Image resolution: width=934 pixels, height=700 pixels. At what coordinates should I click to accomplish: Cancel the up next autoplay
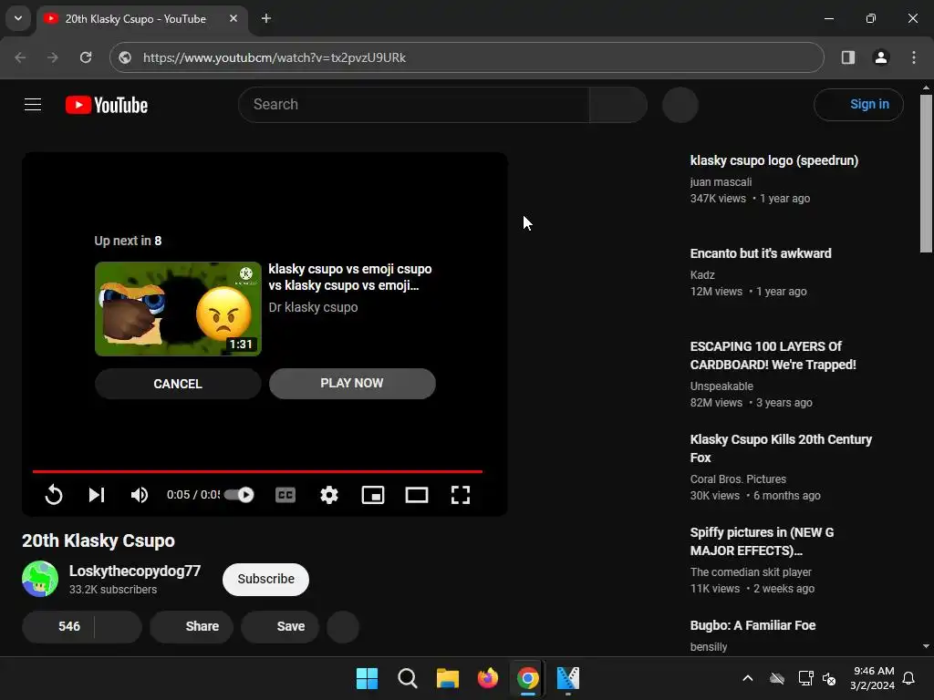(x=178, y=384)
